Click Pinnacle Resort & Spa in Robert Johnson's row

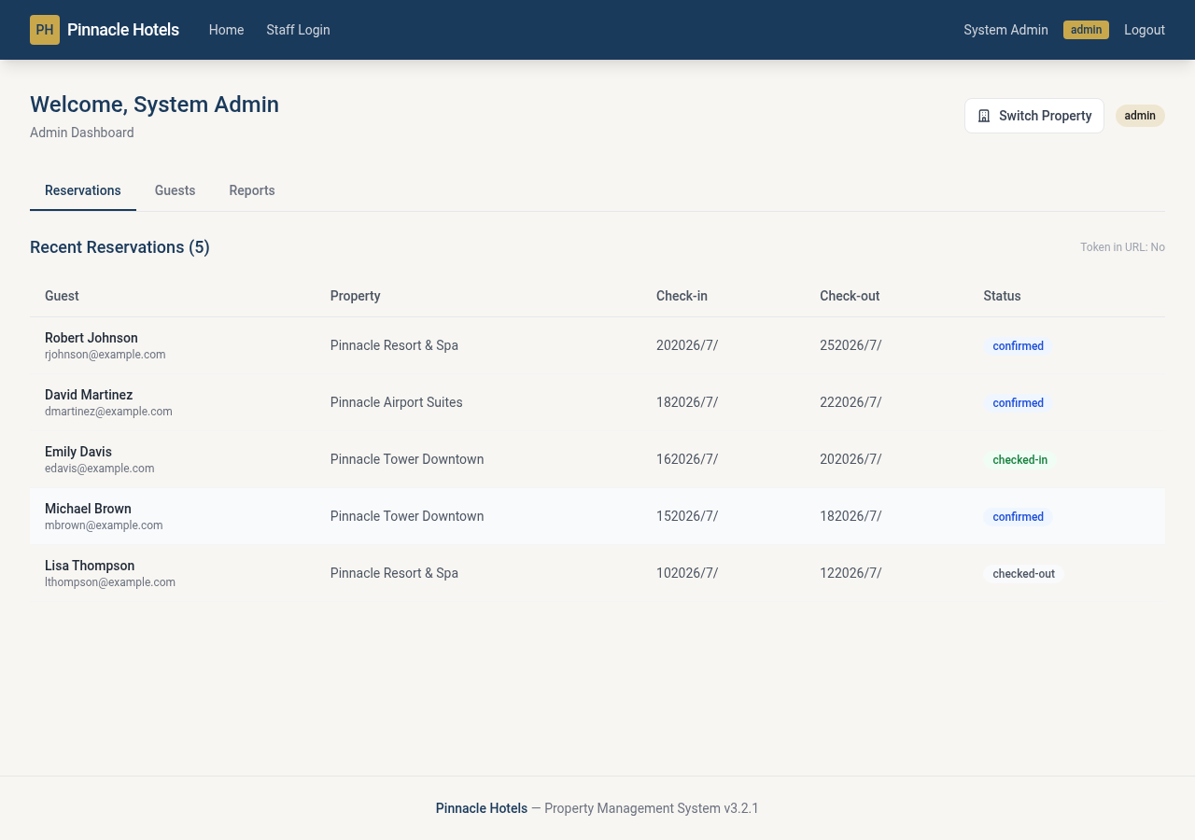[394, 345]
